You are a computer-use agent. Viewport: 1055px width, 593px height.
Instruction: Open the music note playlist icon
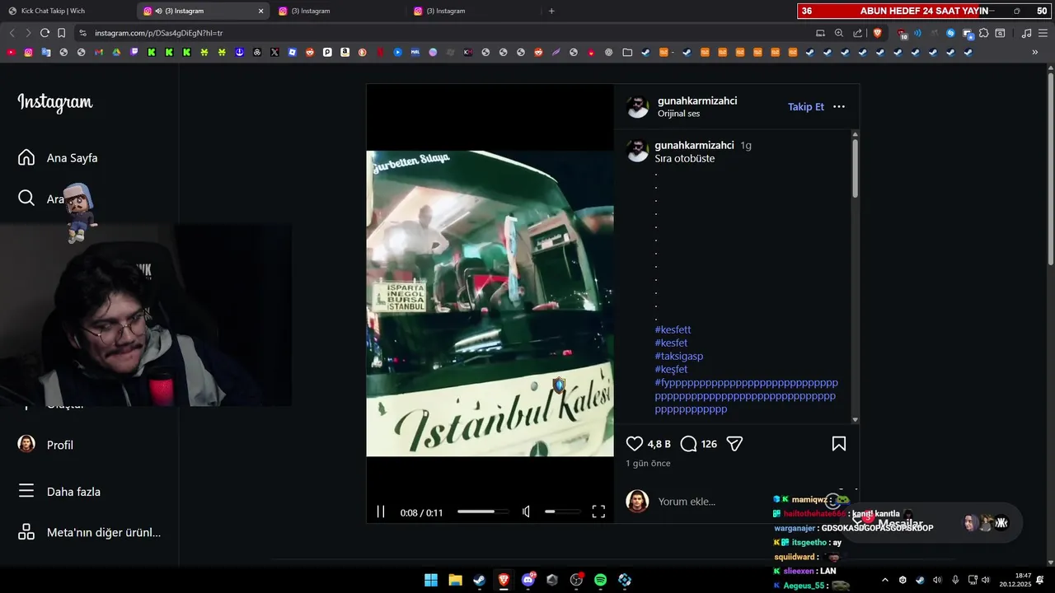(x=1026, y=33)
